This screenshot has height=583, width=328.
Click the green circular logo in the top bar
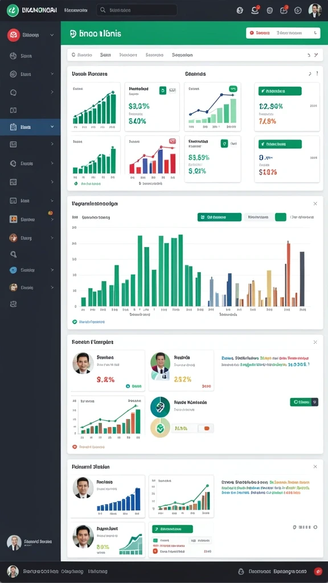pos(13,10)
